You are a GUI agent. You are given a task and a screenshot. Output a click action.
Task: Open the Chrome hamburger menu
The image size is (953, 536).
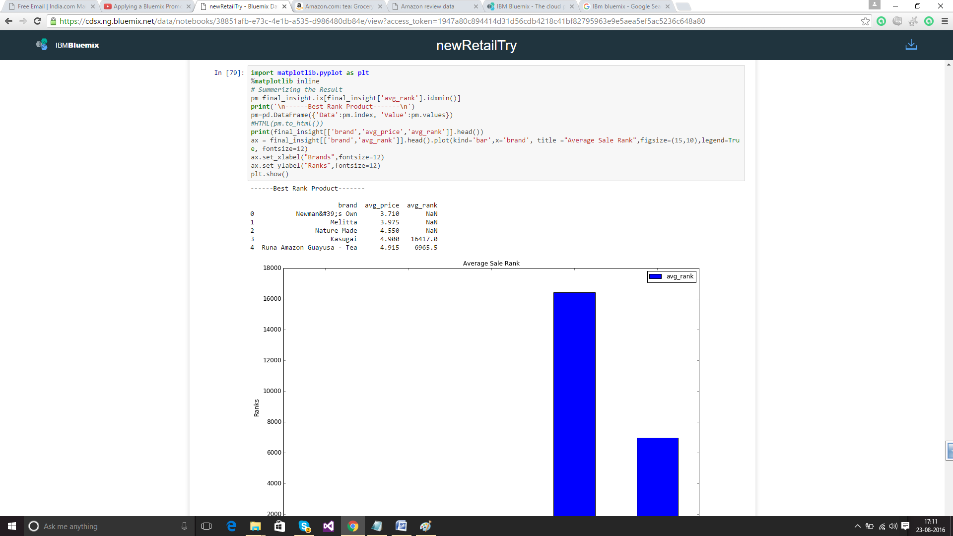[945, 21]
